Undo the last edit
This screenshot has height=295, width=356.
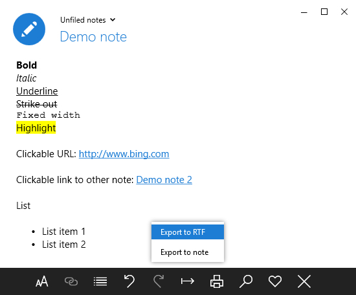coord(129,281)
